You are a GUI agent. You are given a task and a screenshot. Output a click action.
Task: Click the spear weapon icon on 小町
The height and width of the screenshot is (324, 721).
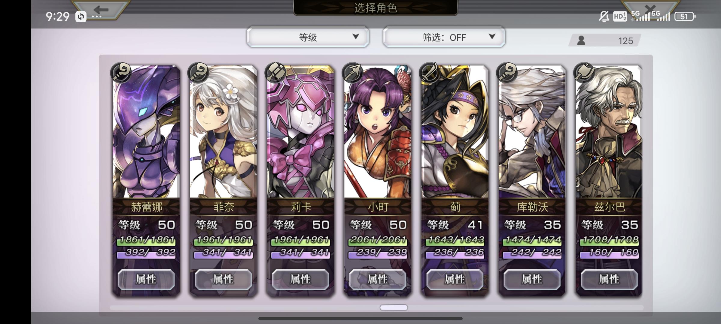[x=352, y=73]
